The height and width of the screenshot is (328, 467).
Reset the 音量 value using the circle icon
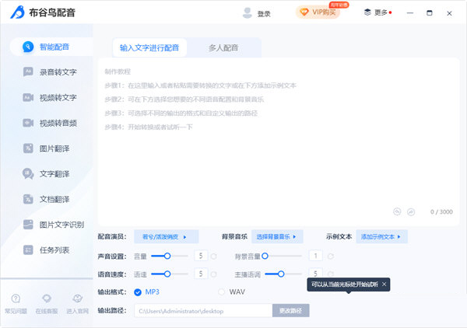point(214,256)
